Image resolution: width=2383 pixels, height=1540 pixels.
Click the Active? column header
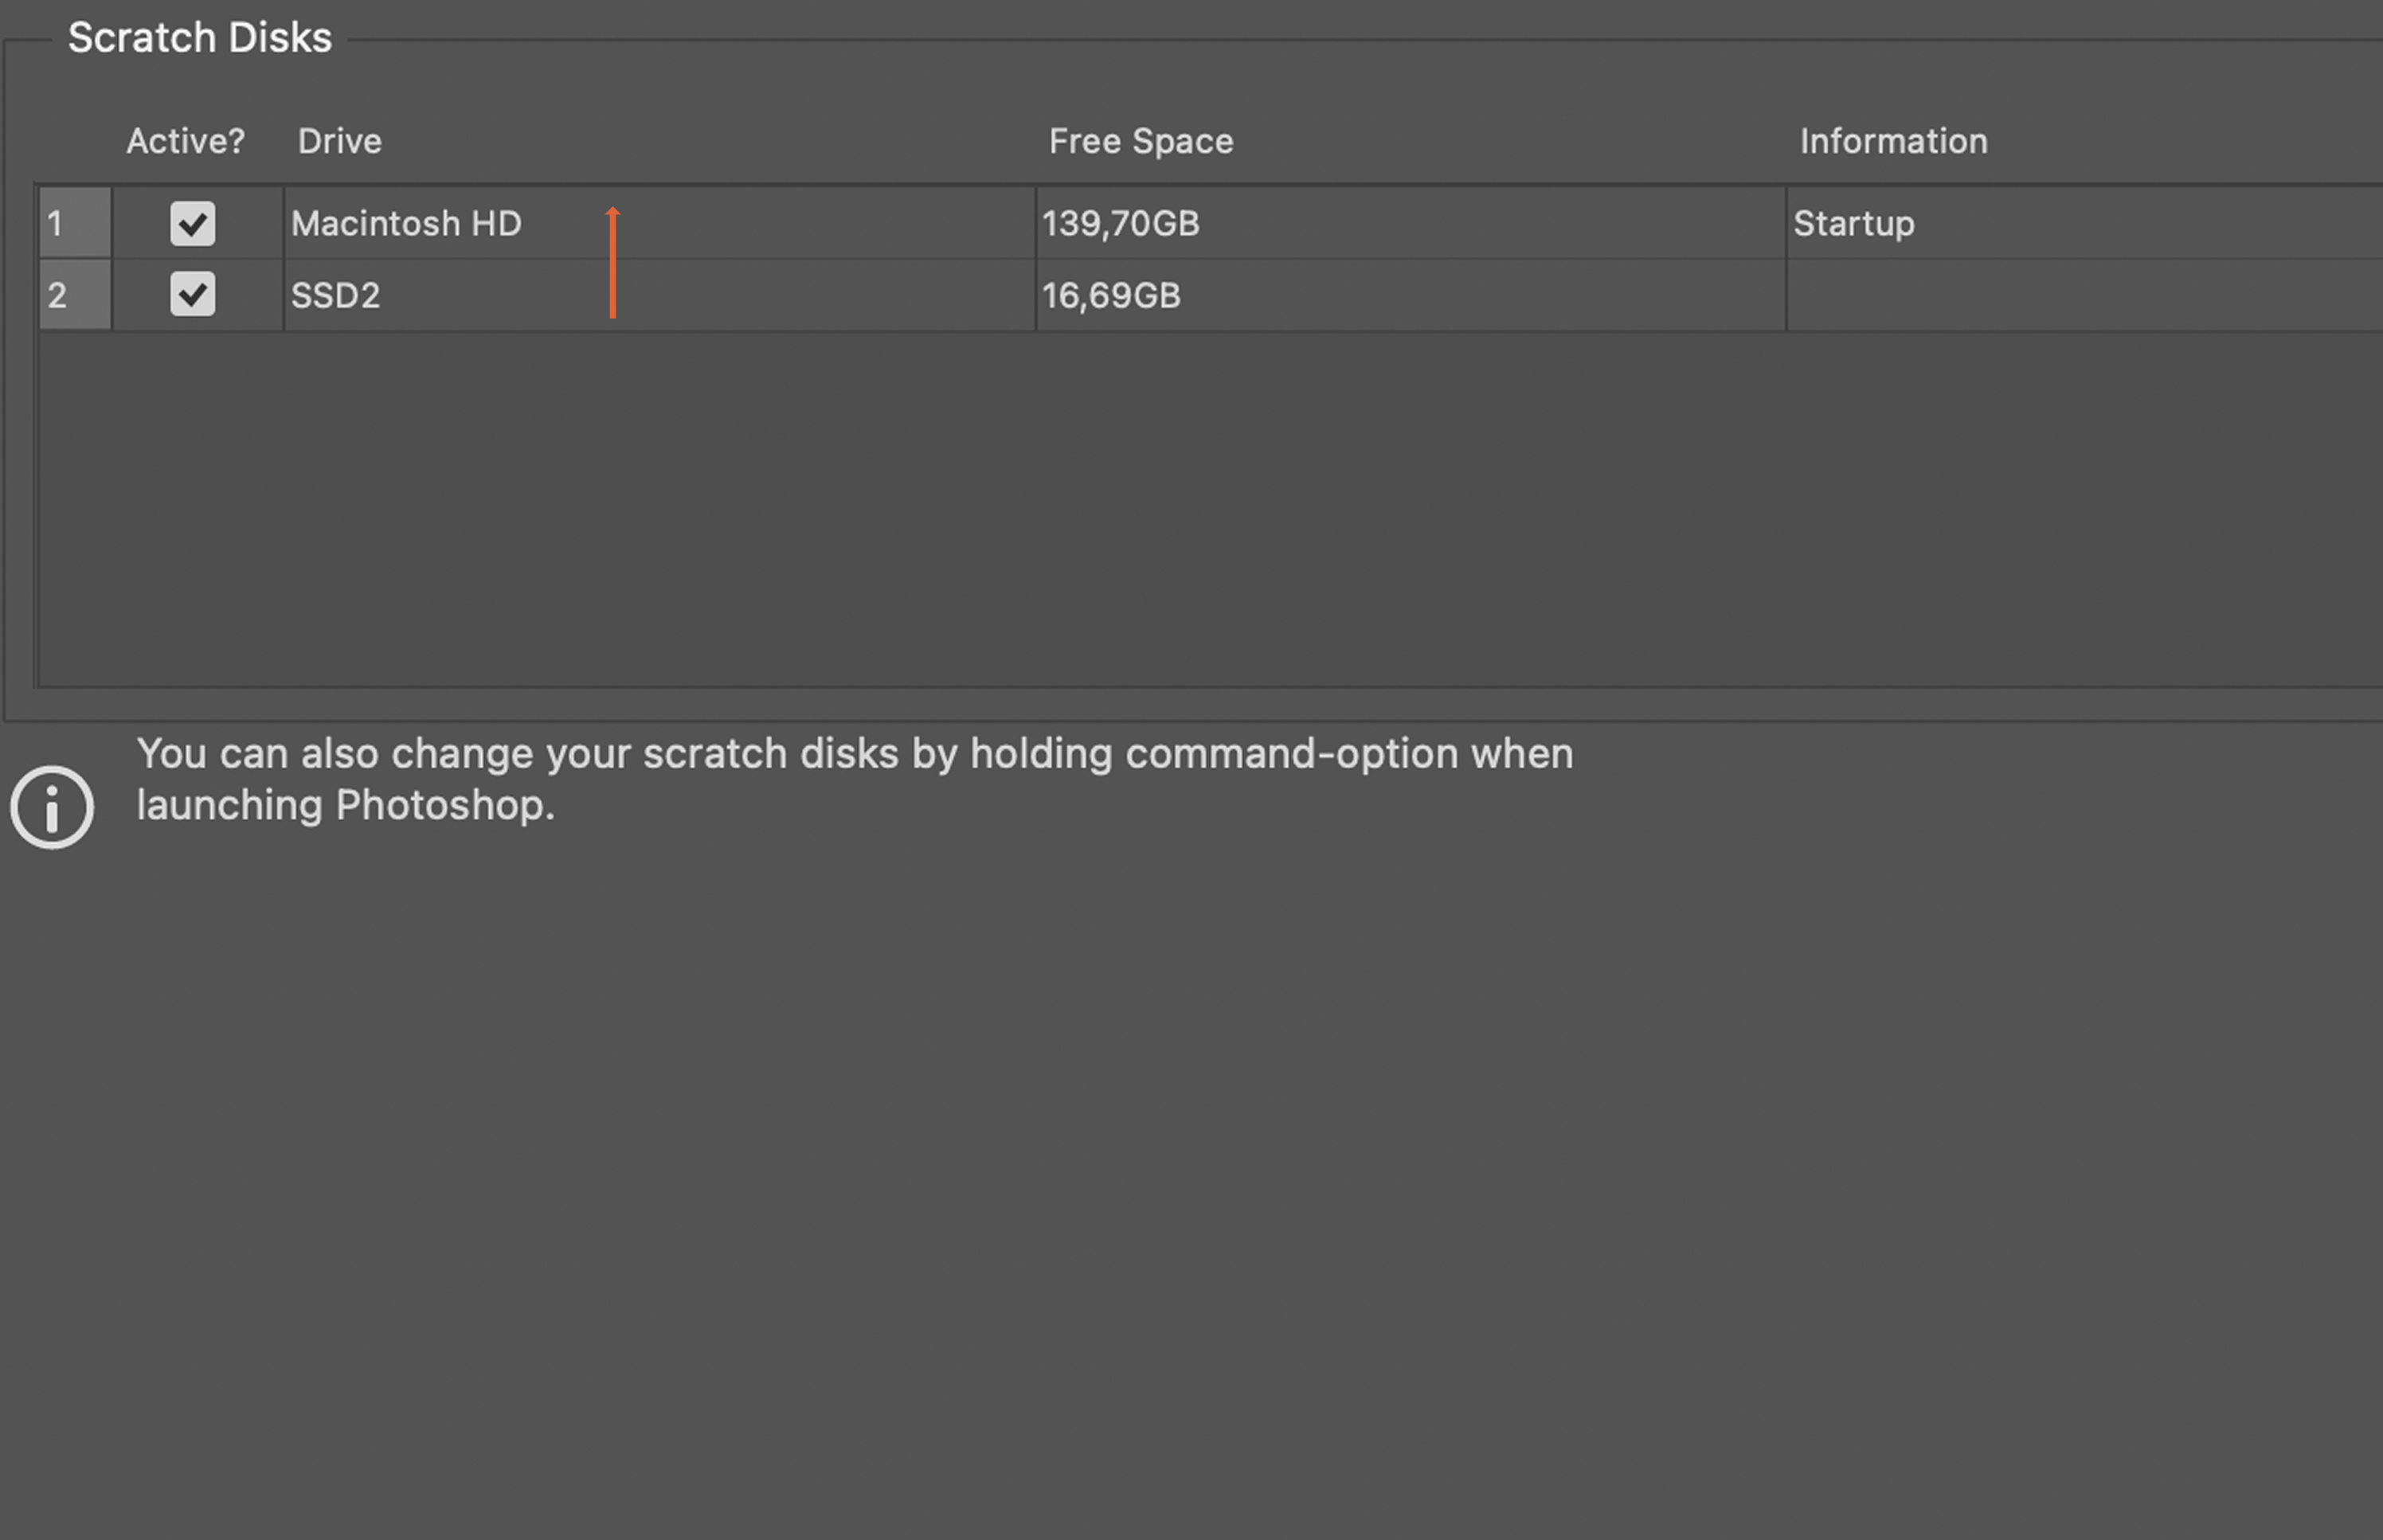185,141
